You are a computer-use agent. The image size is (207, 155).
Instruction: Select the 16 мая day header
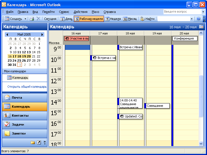pyautogui.click(x=76, y=33)
